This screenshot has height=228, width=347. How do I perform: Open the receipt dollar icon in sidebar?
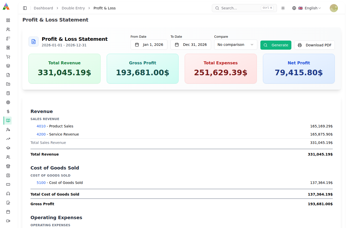point(8,48)
